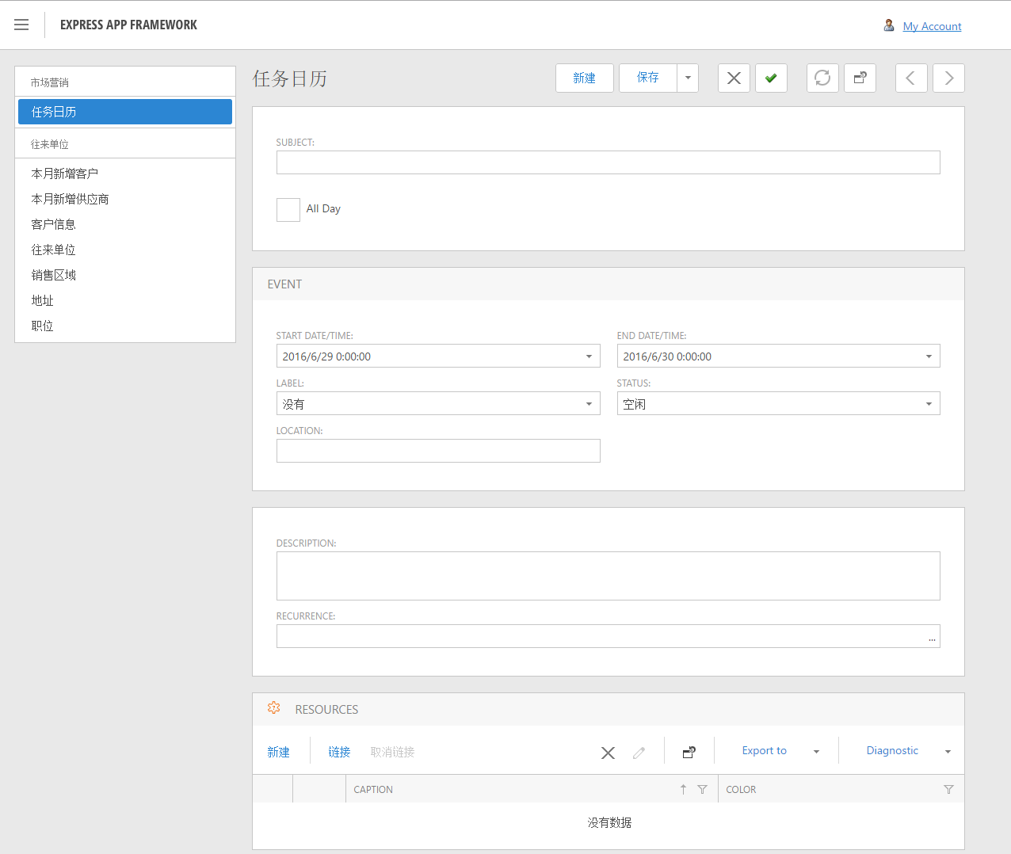Click 链接 in the Resources toolbar
The image size is (1011, 854).
[x=339, y=752]
